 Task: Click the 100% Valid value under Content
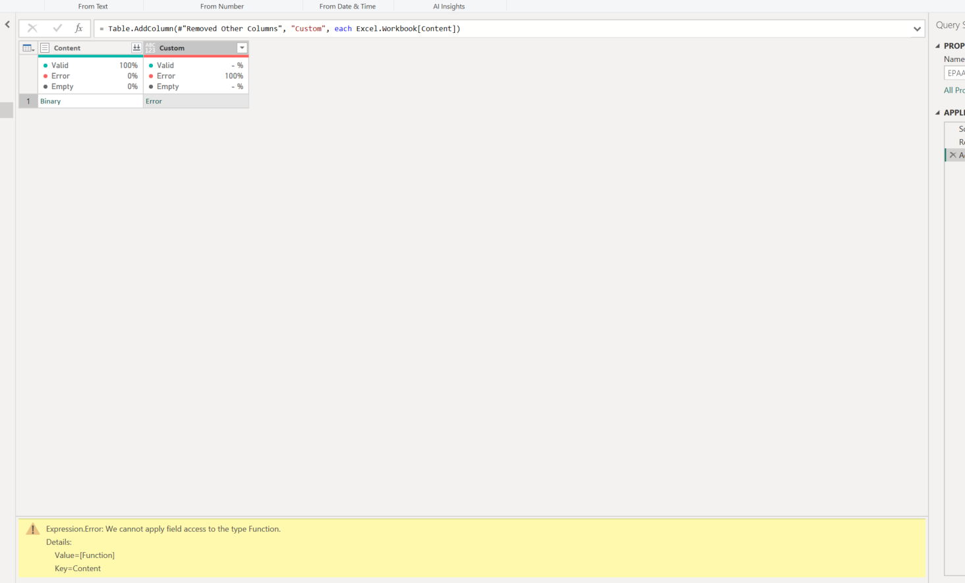click(129, 65)
